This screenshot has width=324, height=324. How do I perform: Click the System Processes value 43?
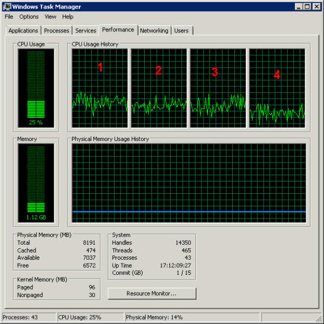(x=188, y=258)
